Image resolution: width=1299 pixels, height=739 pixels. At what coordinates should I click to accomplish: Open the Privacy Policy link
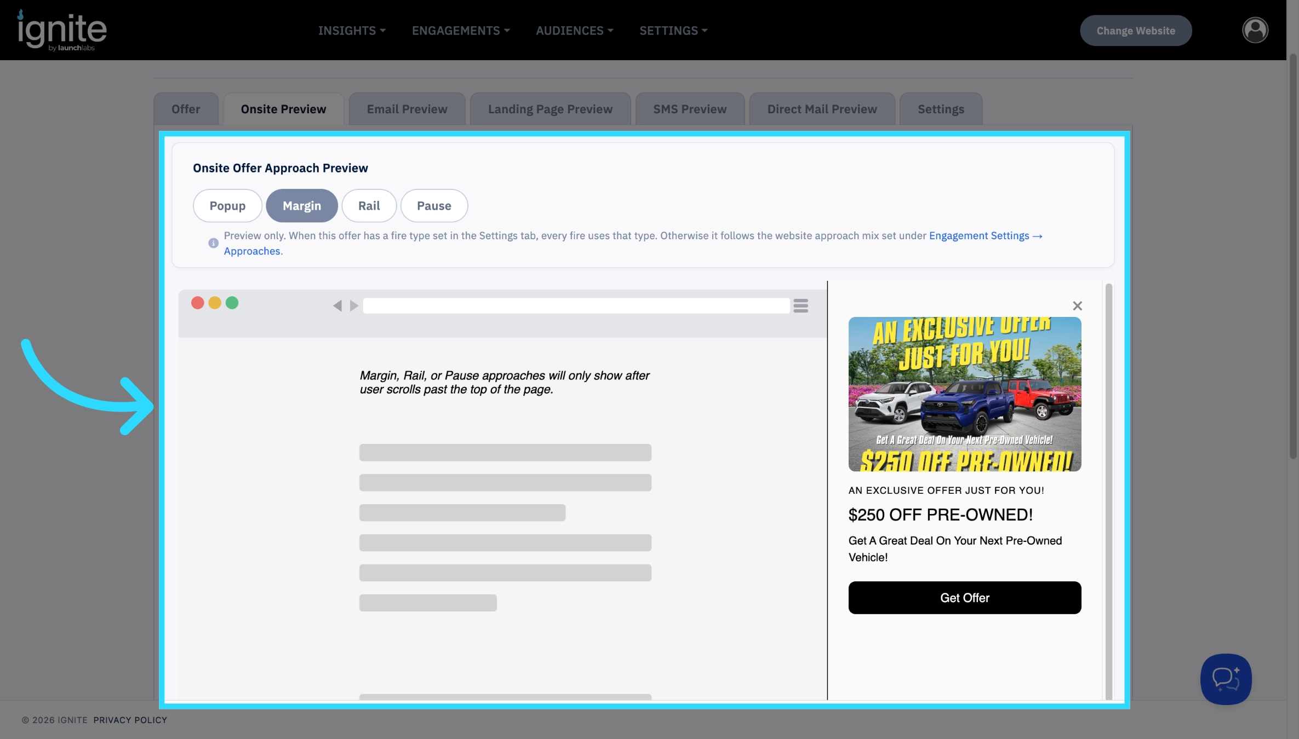coord(130,720)
